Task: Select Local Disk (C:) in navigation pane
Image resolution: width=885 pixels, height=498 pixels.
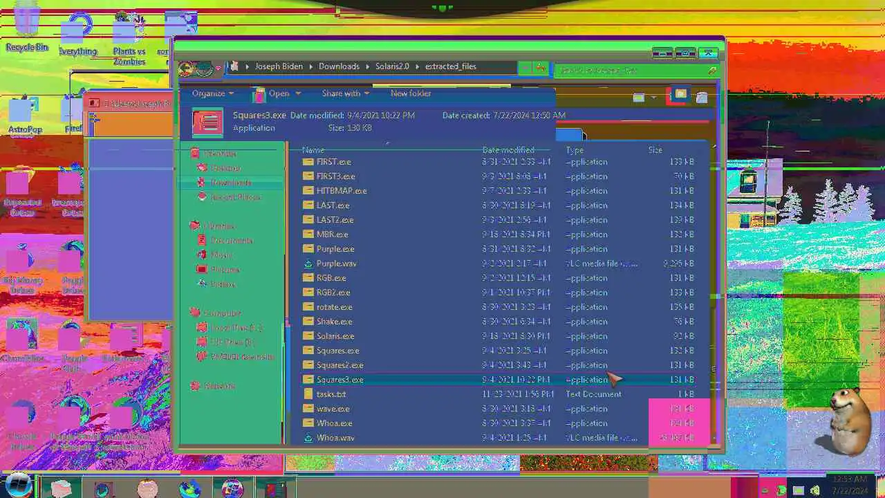Action: click(230, 328)
